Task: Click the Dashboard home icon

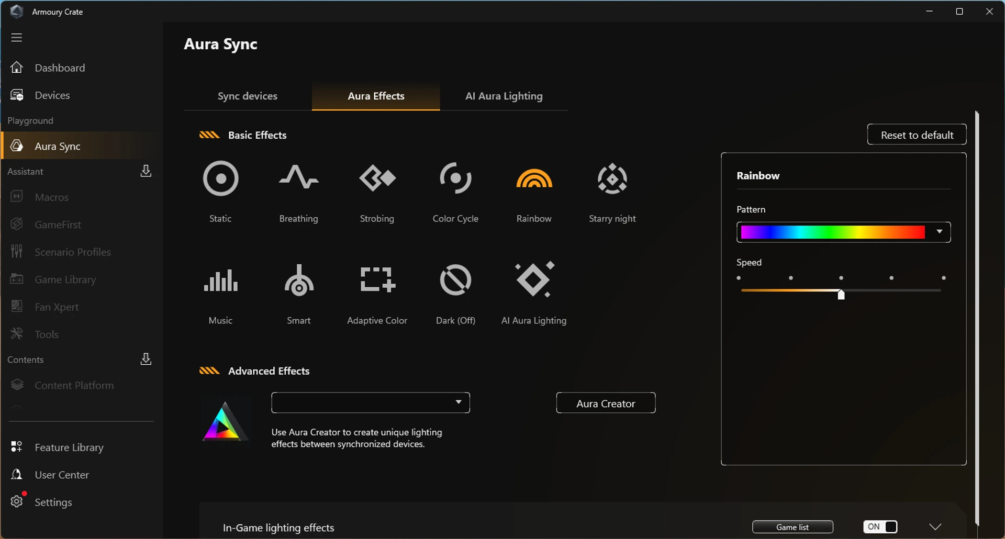Action: click(x=17, y=68)
